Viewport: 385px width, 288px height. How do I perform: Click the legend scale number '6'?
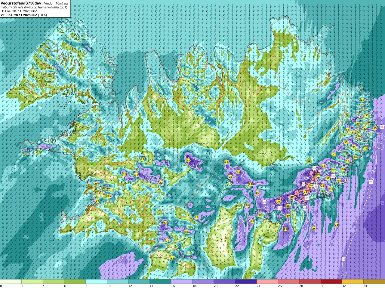[65, 286]
